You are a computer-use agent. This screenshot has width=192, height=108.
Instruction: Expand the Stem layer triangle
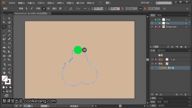coord(160,19)
